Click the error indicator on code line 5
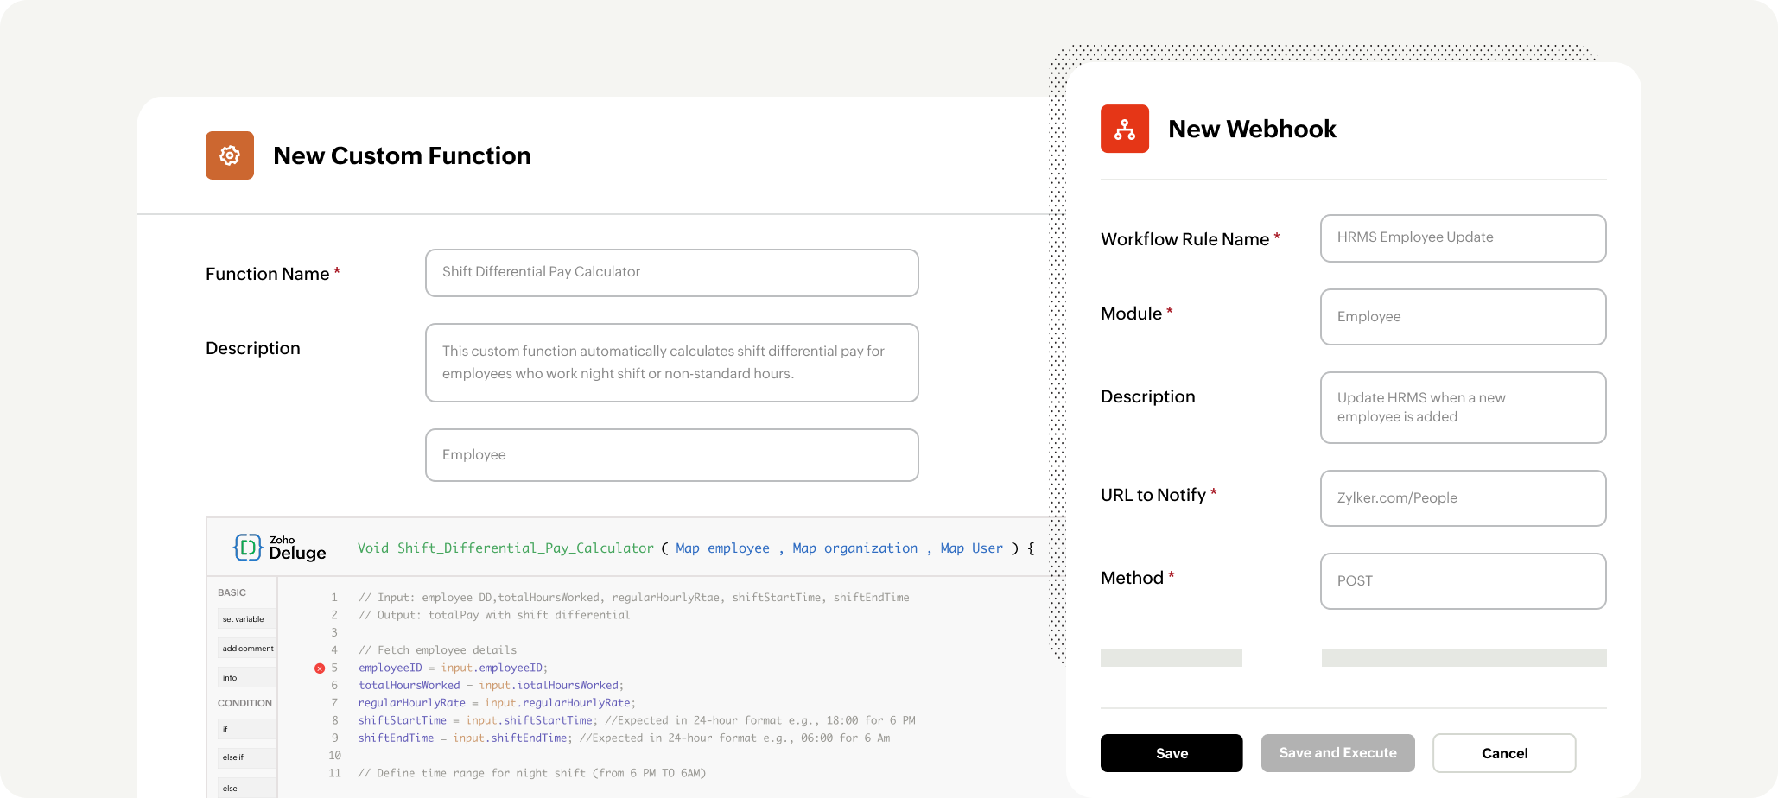 click(321, 668)
